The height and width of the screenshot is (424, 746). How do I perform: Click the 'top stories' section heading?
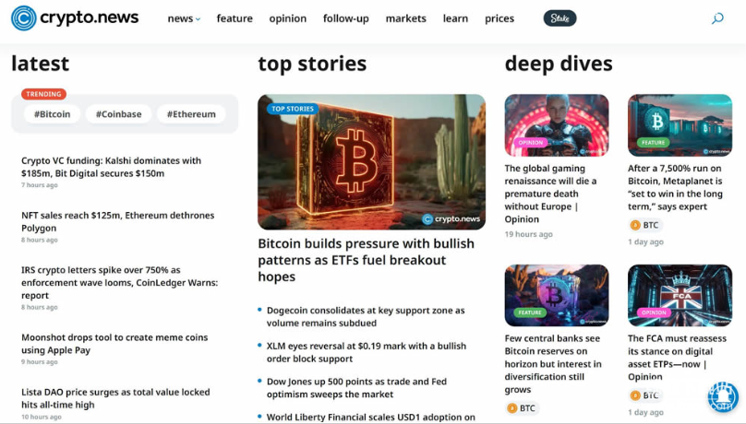[312, 64]
